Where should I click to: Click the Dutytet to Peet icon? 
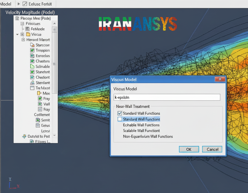point(24,136)
